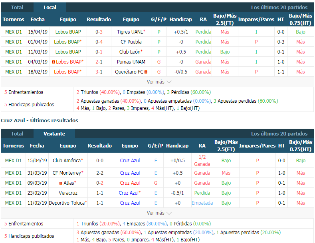
Task: Click the 2-1 result against Pumas UNAM
Action: click(99, 62)
